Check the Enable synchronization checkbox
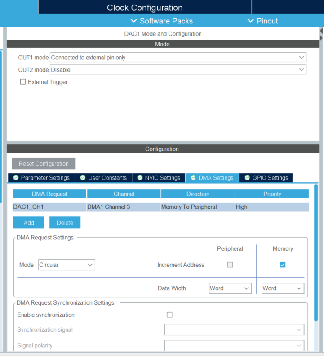The height and width of the screenshot is (356, 324). (x=169, y=315)
